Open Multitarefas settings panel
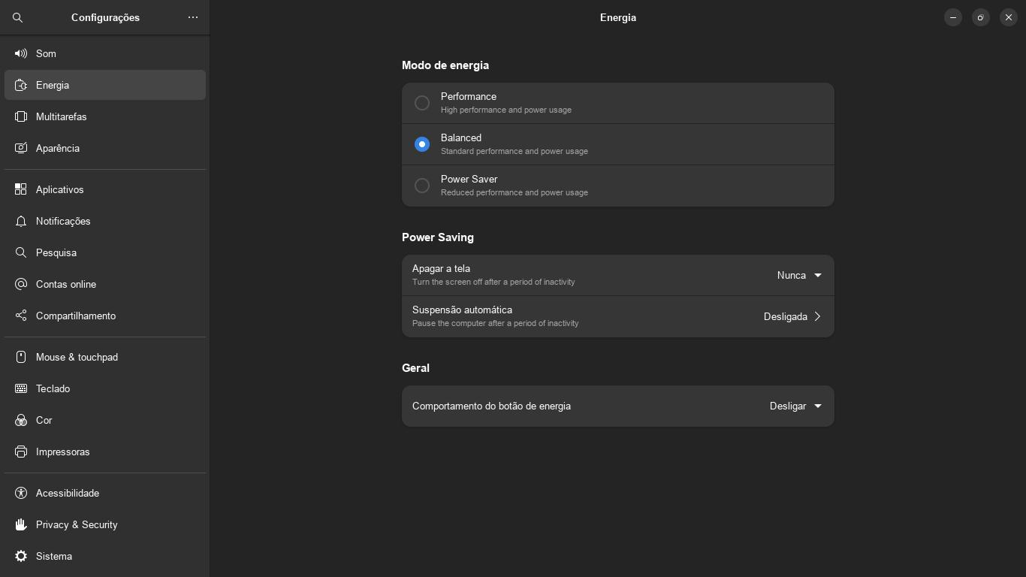 (105, 116)
